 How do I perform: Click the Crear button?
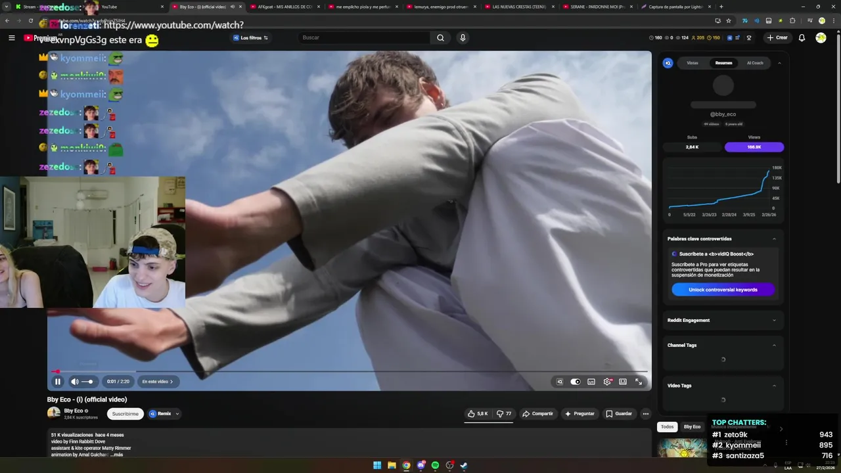(x=777, y=37)
